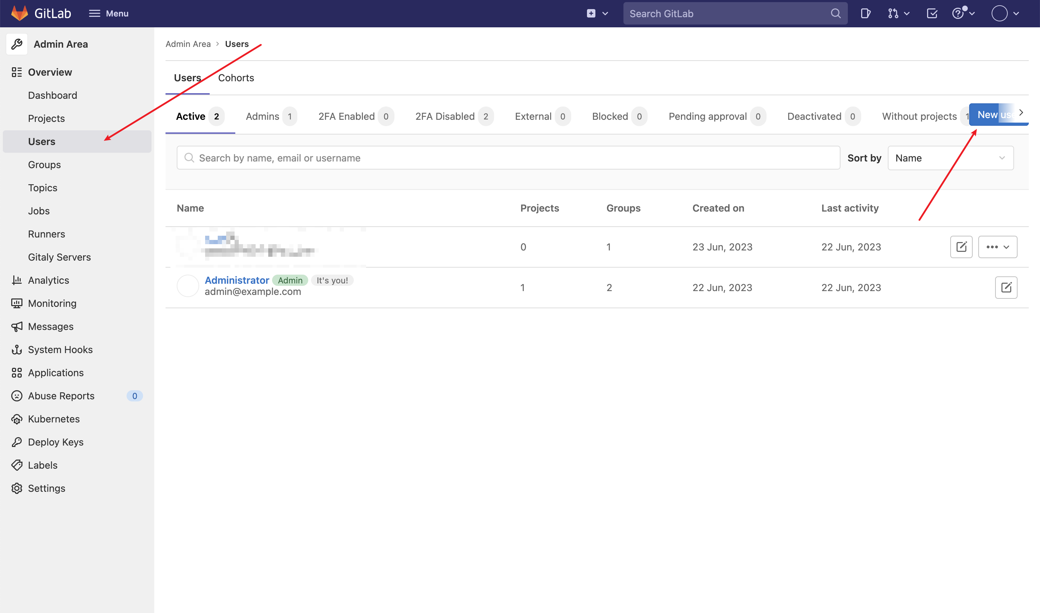Click the Admin badge
This screenshot has width=1040, height=613.
290,281
